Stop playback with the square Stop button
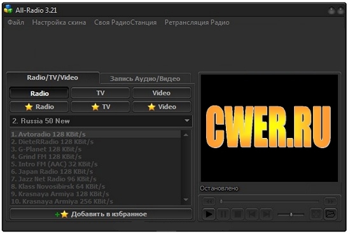This screenshot has width=350, height=234. click(237, 214)
